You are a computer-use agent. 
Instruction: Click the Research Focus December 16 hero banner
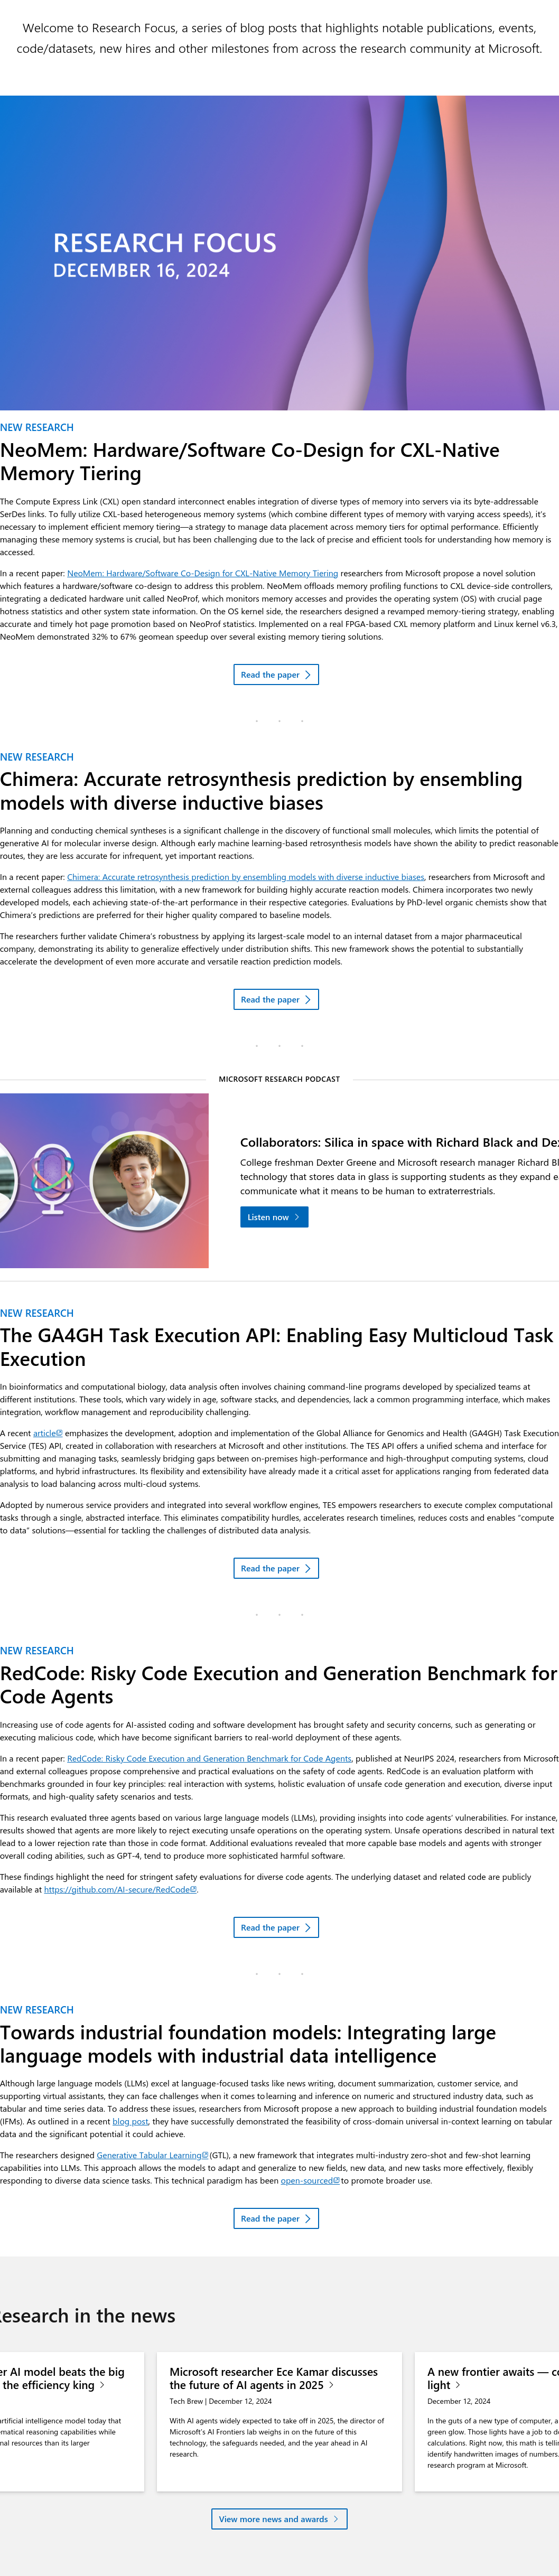pyautogui.click(x=279, y=253)
